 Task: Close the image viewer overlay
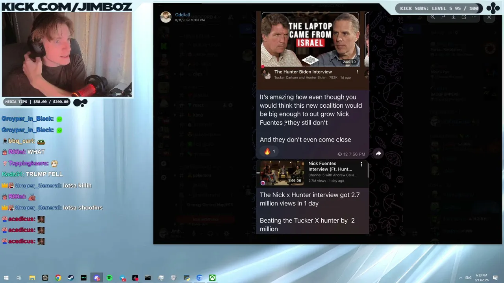point(489,17)
